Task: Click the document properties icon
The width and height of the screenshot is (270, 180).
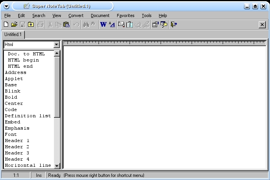Action: click(x=156, y=24)
